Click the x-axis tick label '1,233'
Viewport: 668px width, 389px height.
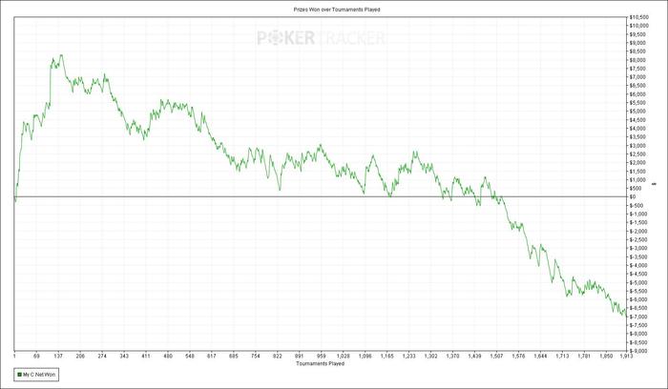click(409, 356)
